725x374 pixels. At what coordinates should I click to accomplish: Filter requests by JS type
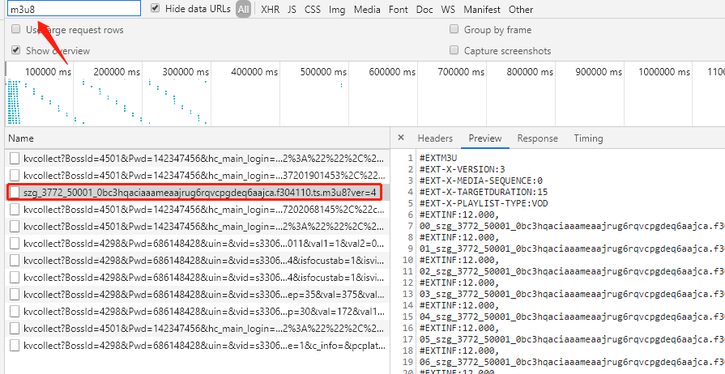point(292,10)
